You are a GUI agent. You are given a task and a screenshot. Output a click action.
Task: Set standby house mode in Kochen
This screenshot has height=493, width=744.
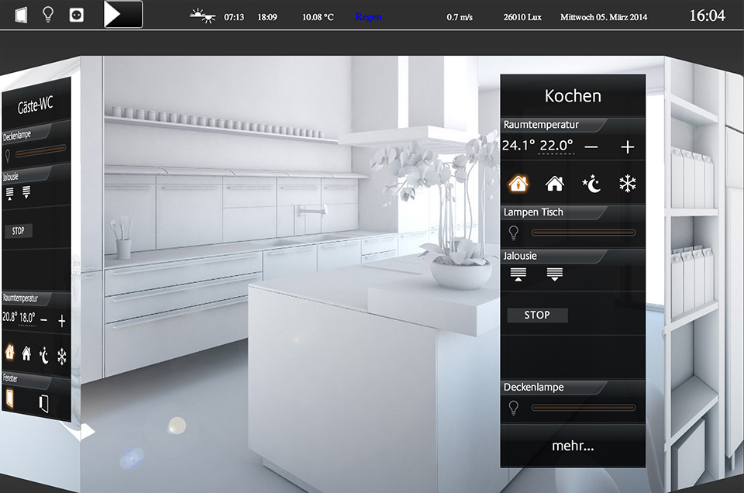tap(554, 184)
